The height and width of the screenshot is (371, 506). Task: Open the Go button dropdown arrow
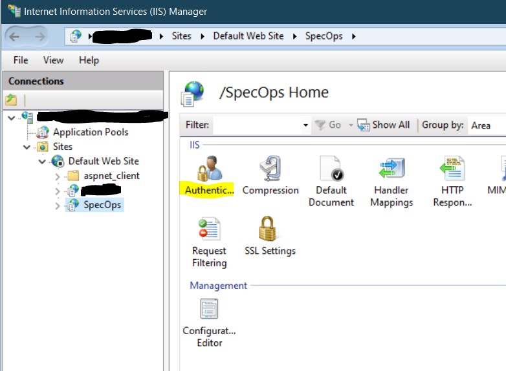(x=351, y=125)
